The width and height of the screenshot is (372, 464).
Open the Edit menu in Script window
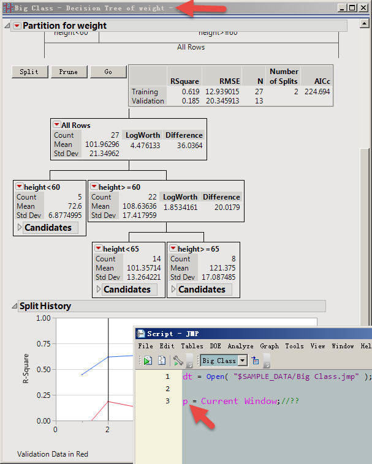(x=167, y=346)
